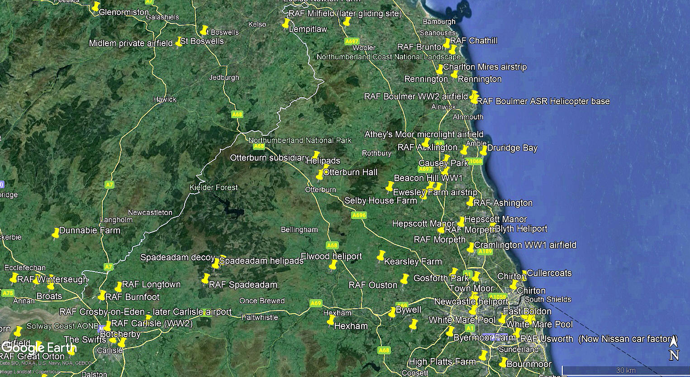The width and height of the screenshot is (690, 377).
Task: Click the A69 road shield
Action: point(316,303)
